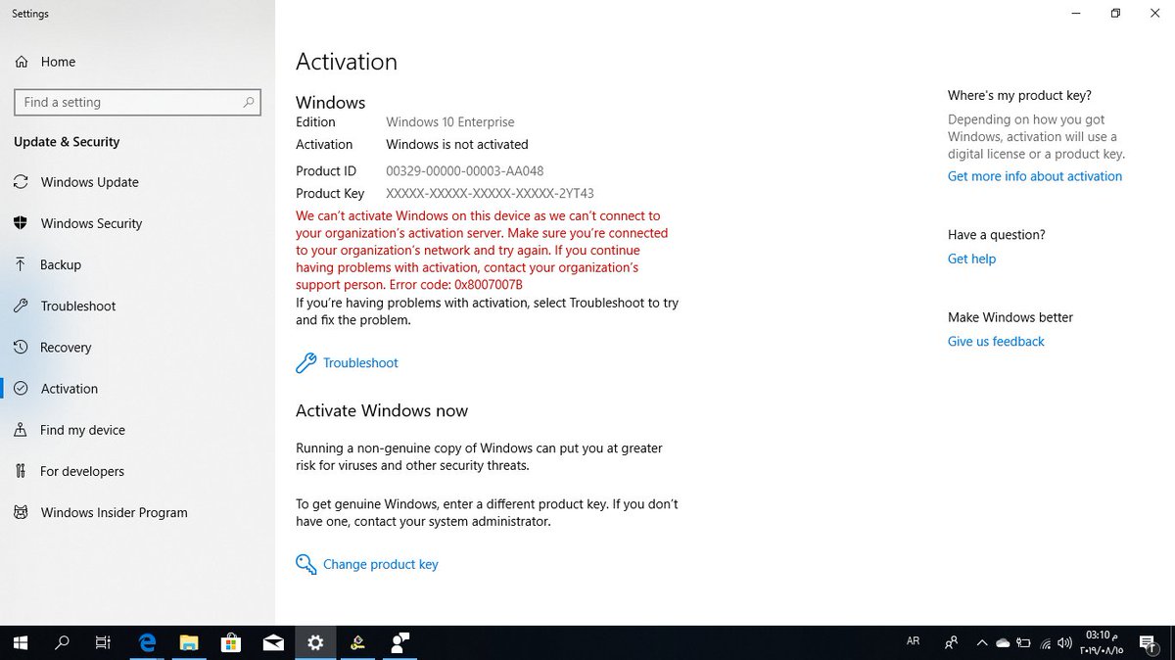Click the Make Windows better heading
The width and height of the screenshot is (1175, 660).
pos(1010,317)
